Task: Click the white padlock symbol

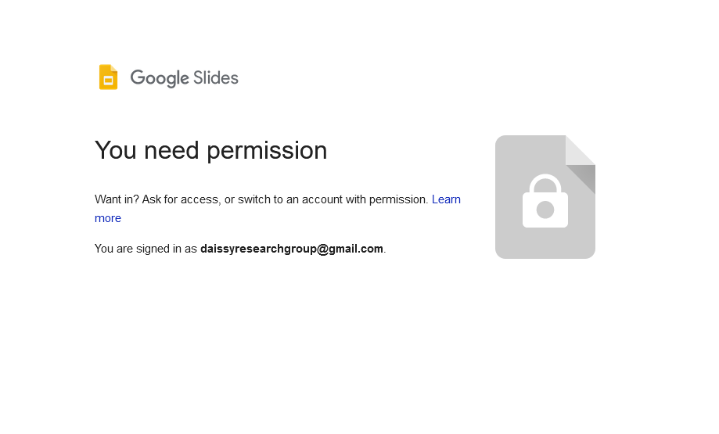Action: 545,203
